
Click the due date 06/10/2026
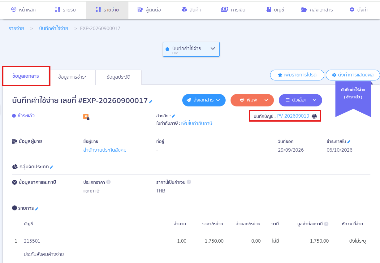point(339,150)
